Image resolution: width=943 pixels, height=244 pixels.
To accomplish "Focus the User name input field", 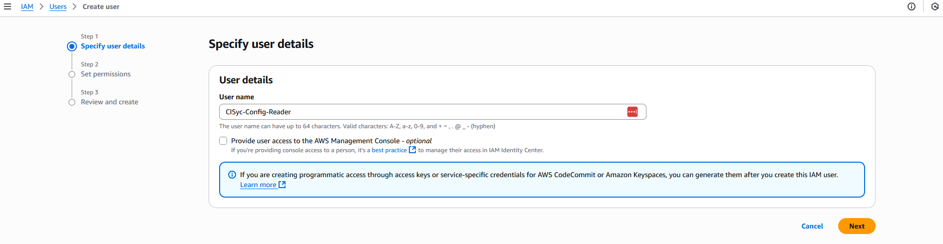I will (432, 112).
